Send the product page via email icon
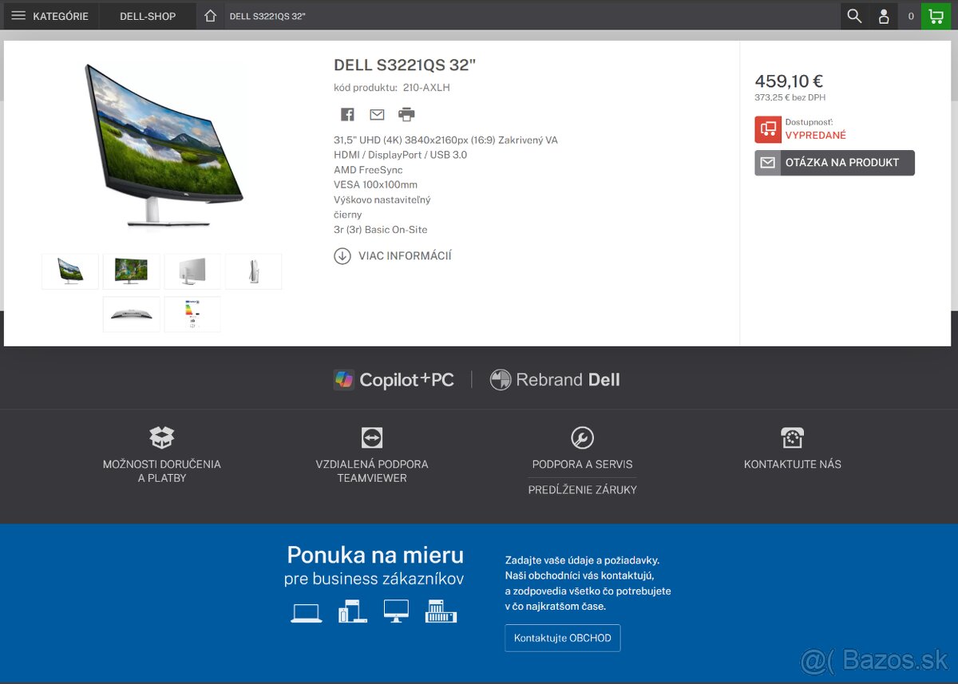The height and width of the screenshot is (684, 958). [376, 114]
